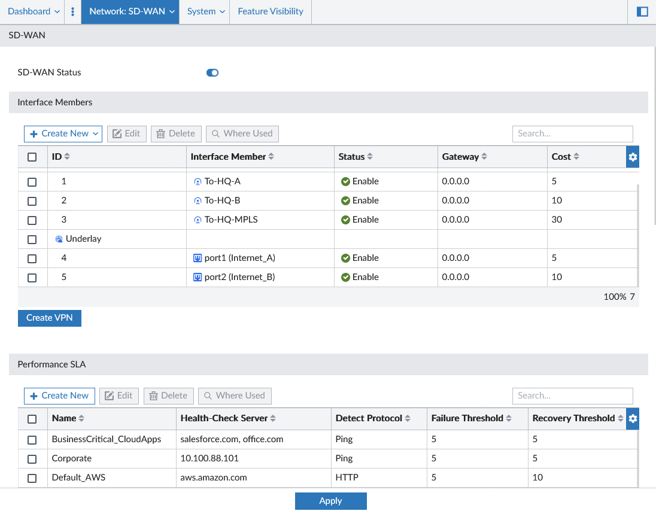Click the split-pane icon in top right corner
656x511 pixels.
[642, 11]
